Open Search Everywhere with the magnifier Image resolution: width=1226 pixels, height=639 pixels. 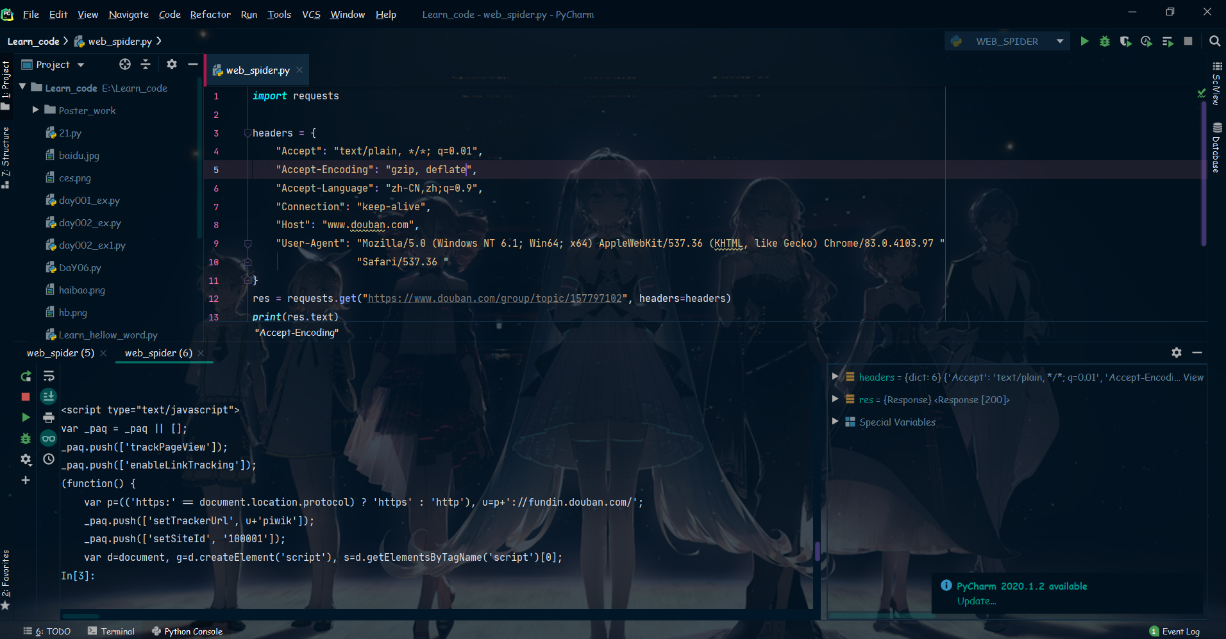point(1214,40)
